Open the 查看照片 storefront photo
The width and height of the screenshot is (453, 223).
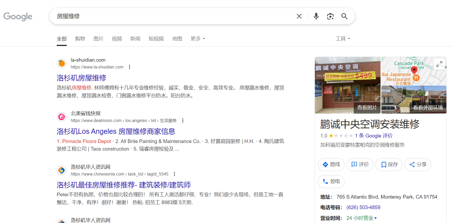tap(348, 85)
